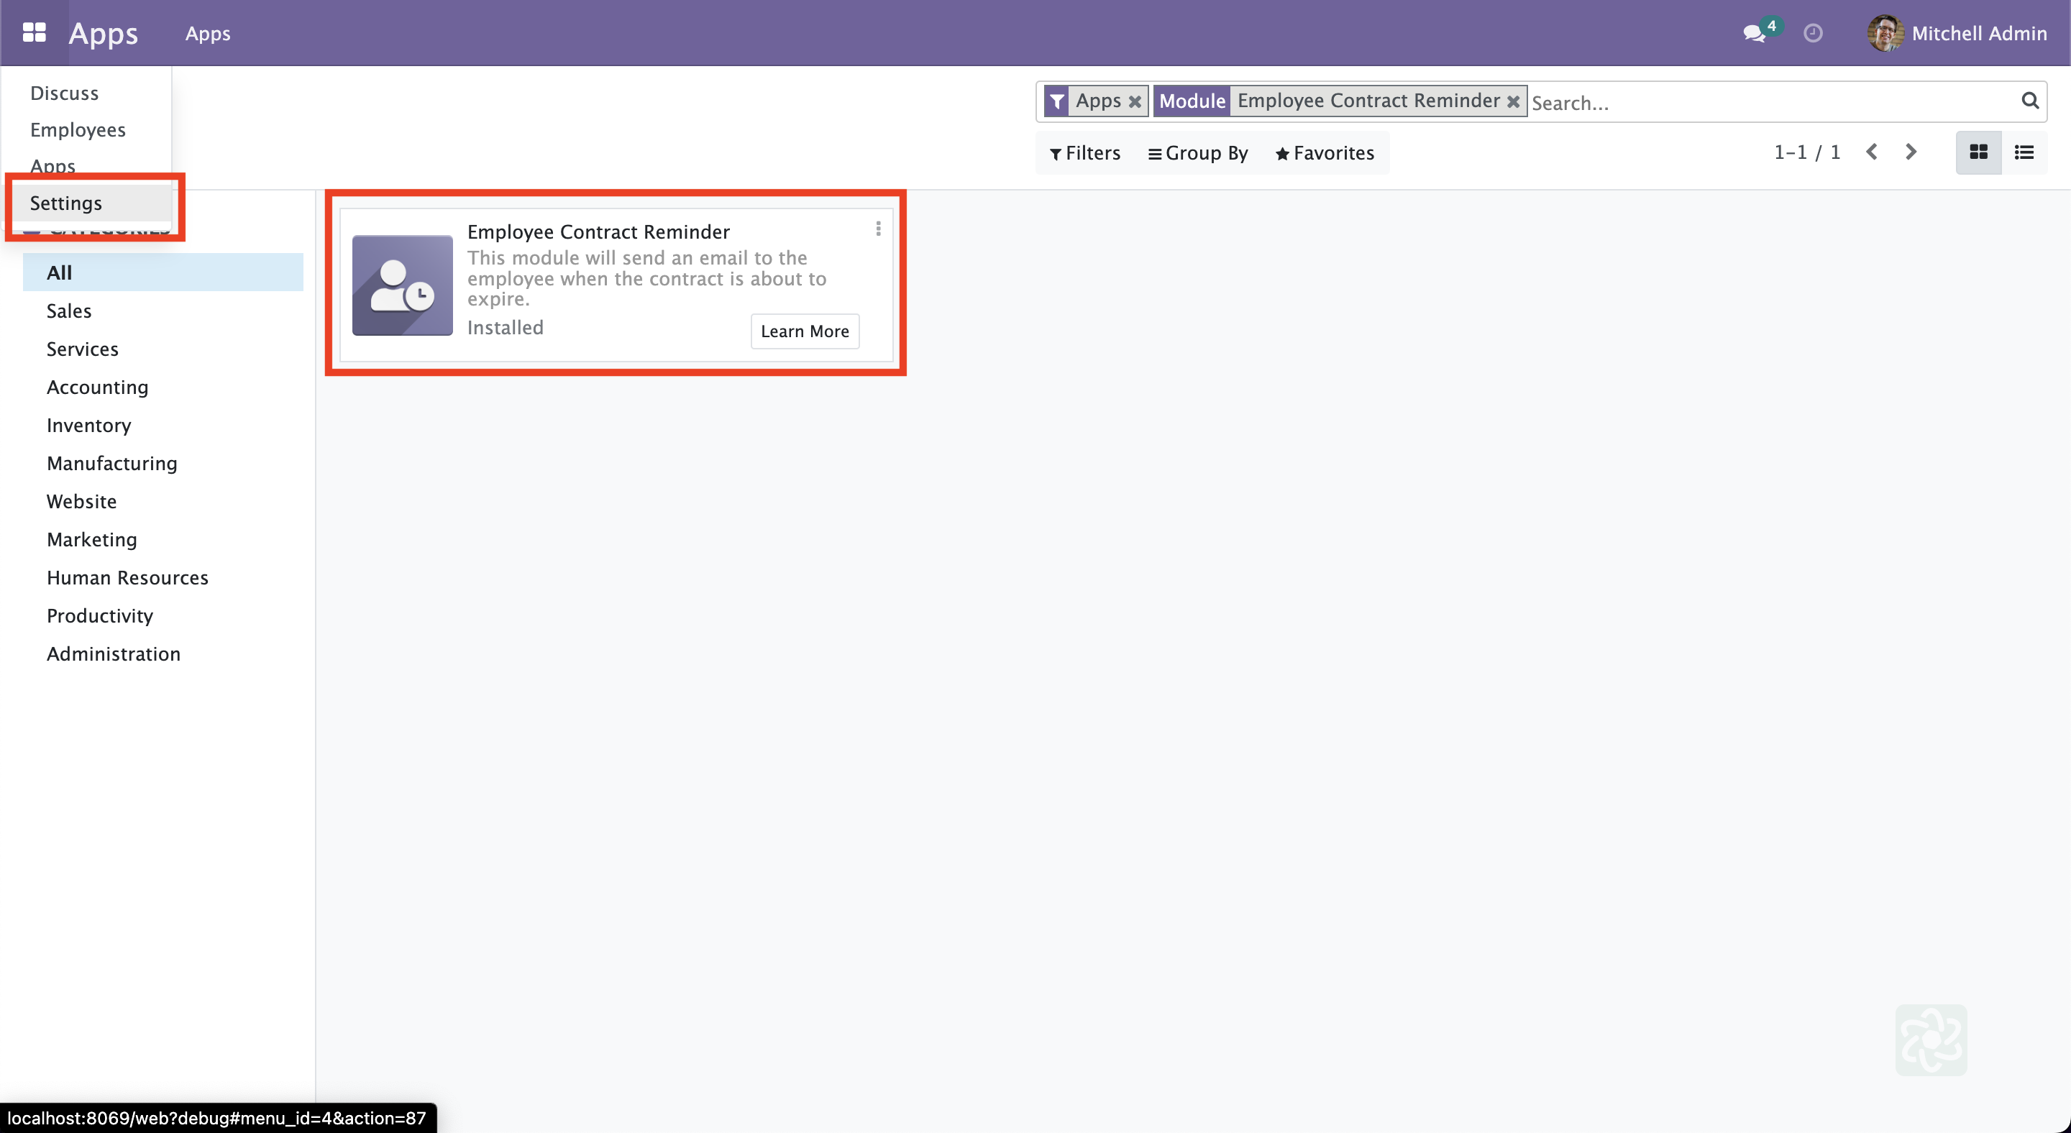Select Human Resources category

127,578
